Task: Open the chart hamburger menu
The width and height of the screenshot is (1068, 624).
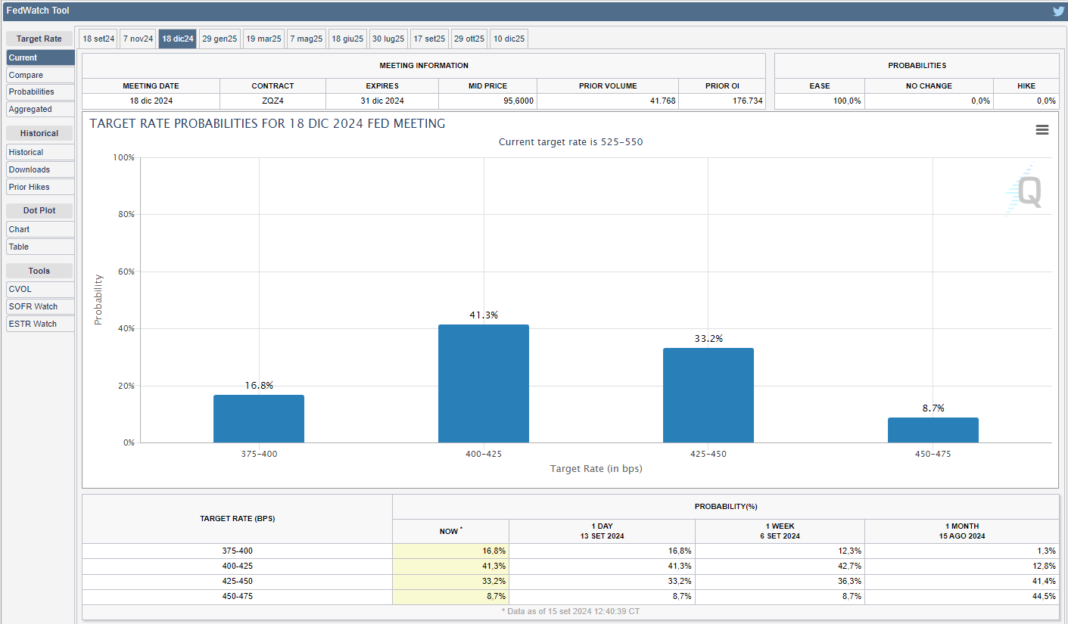Action: 1042,130
